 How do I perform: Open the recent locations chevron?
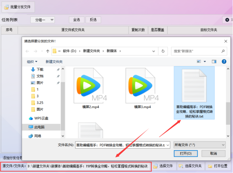[42, 51]
